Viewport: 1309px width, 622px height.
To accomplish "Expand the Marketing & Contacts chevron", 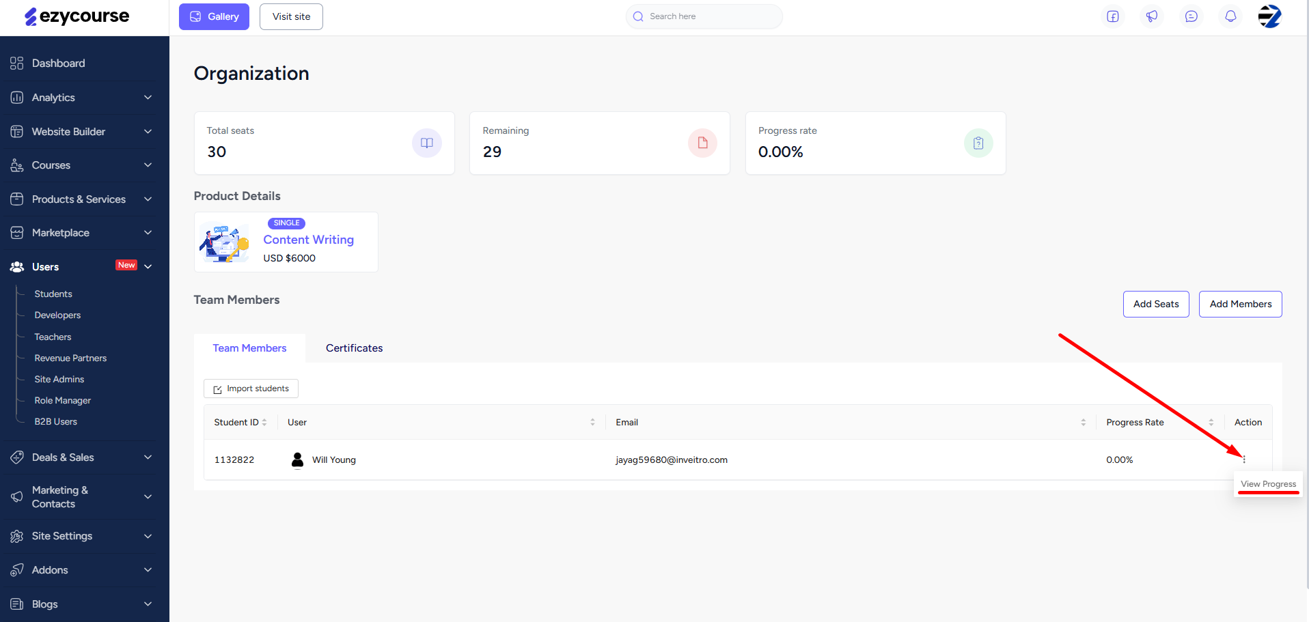I will coord(148,497).
